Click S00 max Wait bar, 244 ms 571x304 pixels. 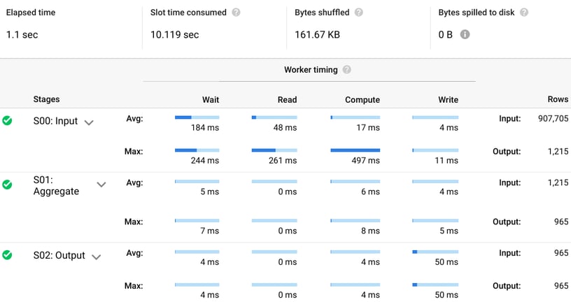(x=197, y=150)
